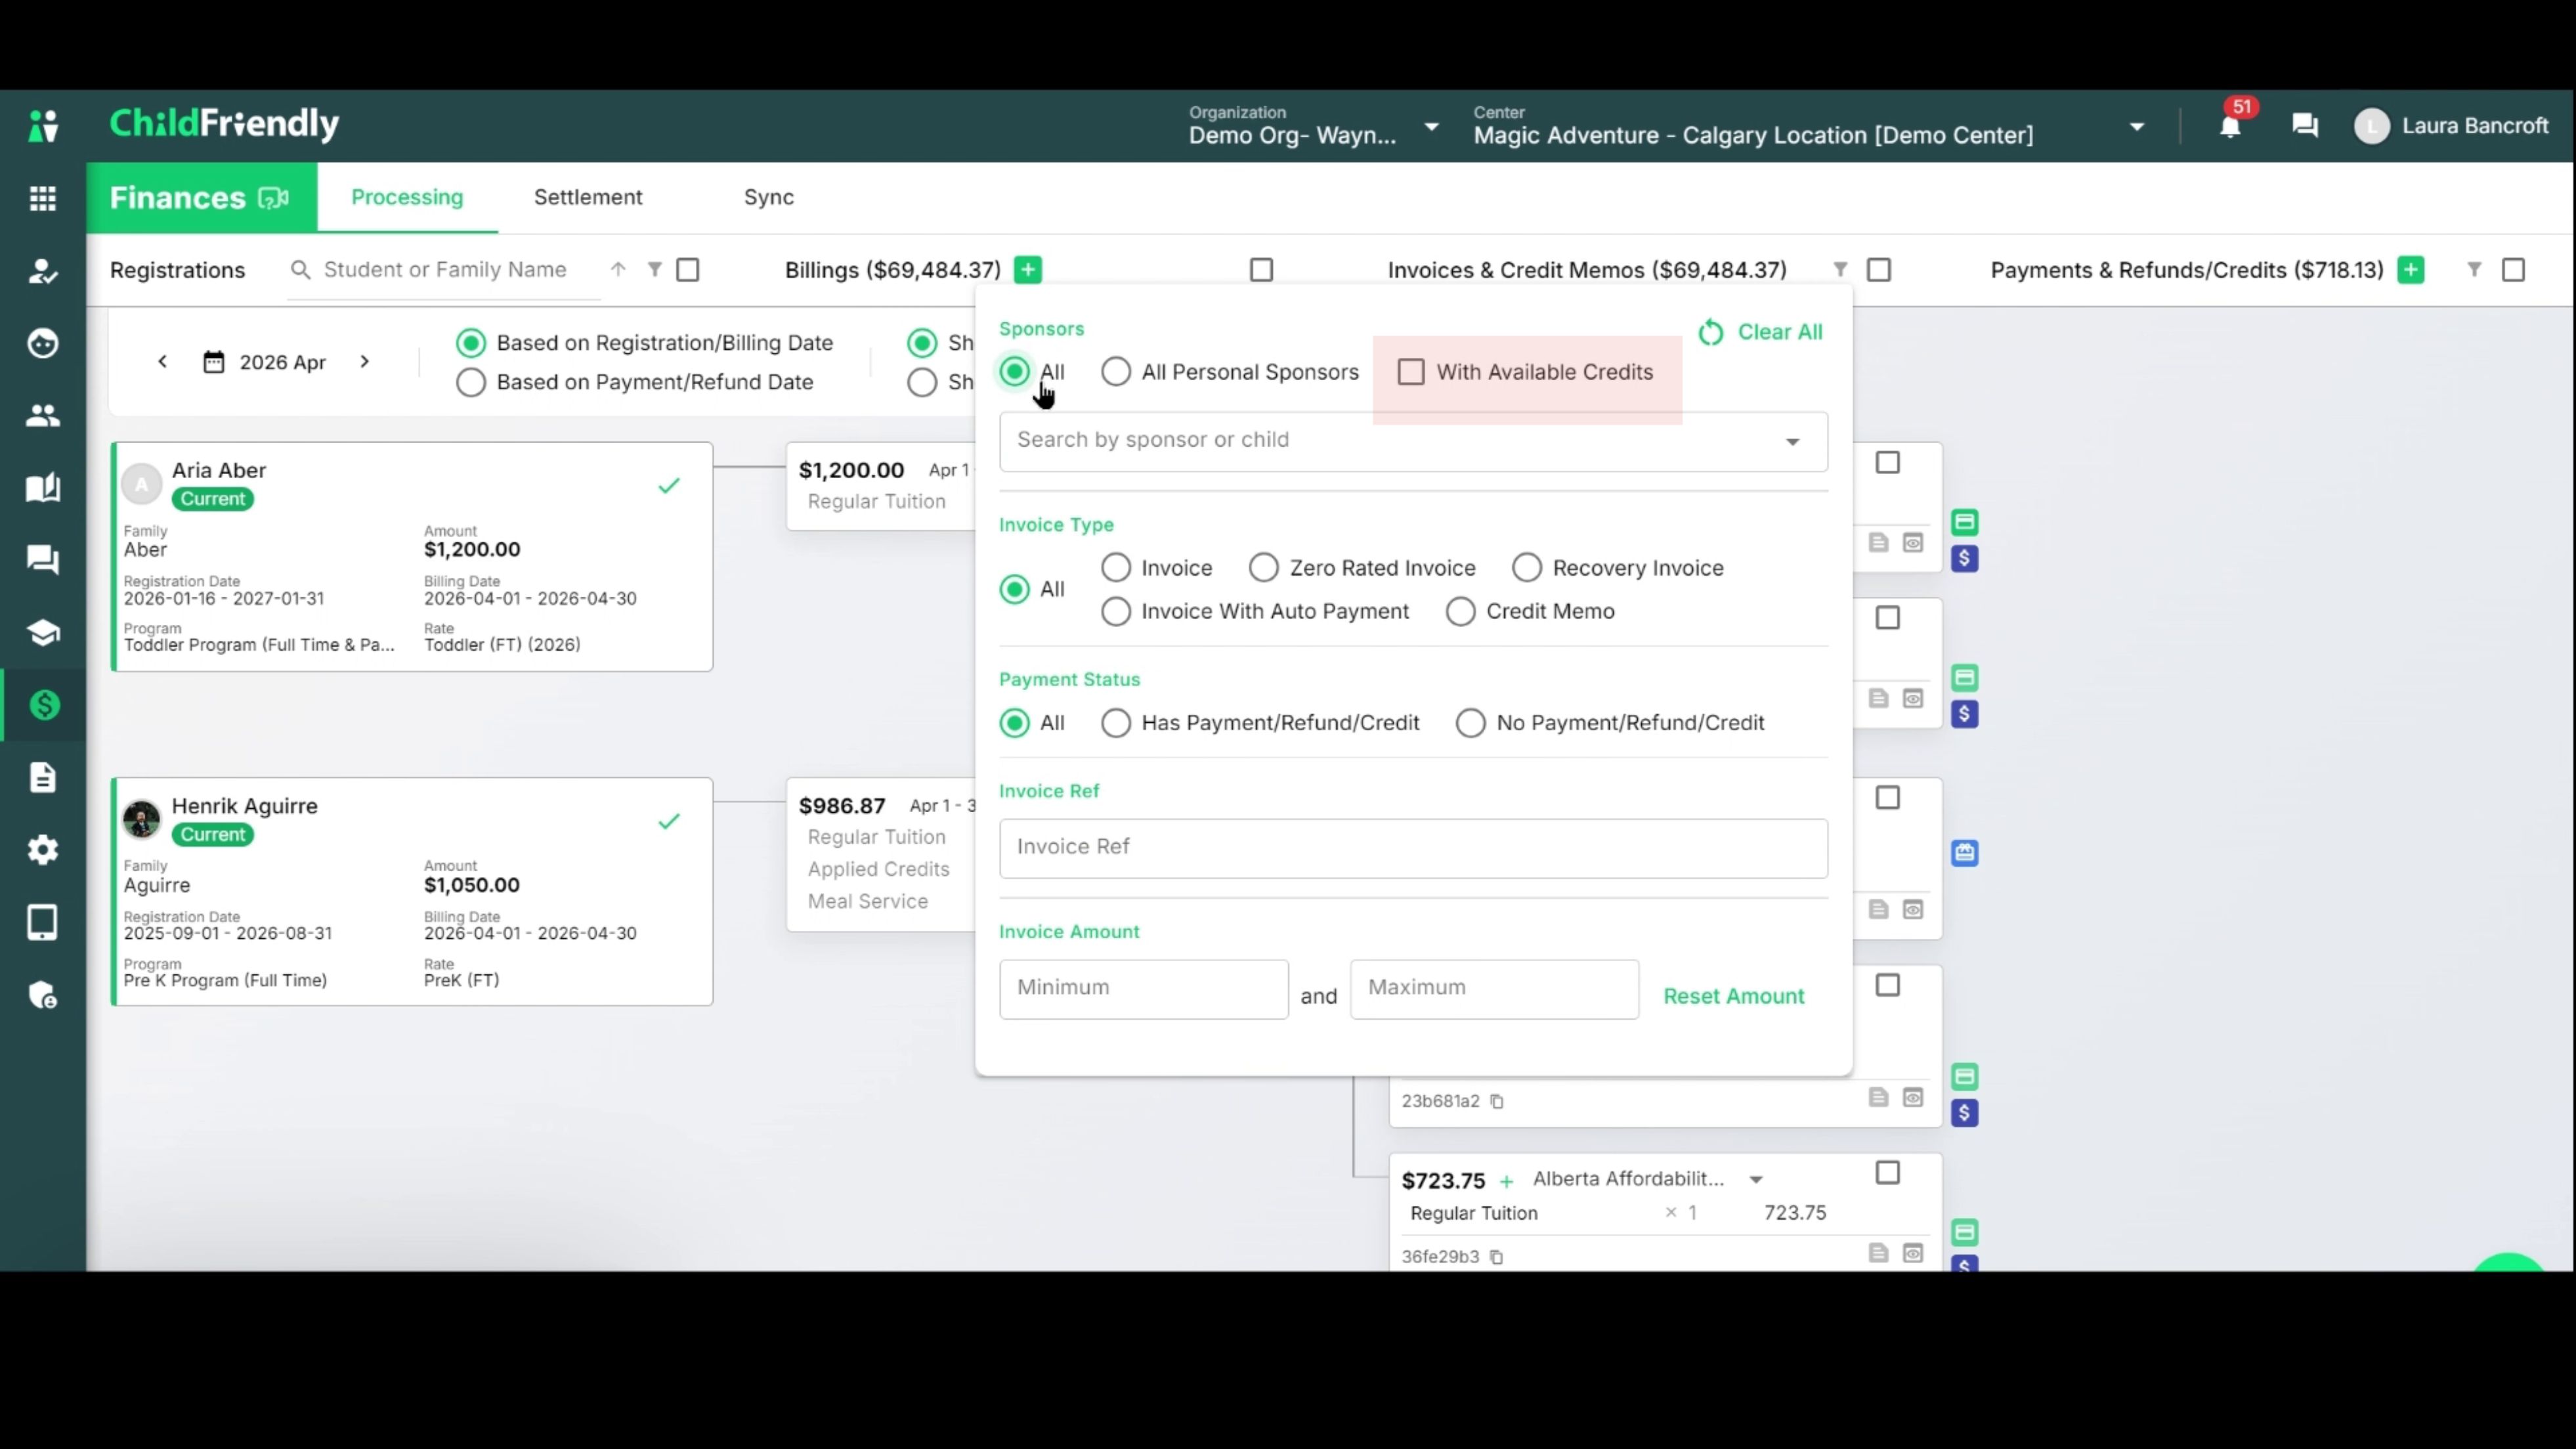Expand the Center selection dropdown

2137,127
